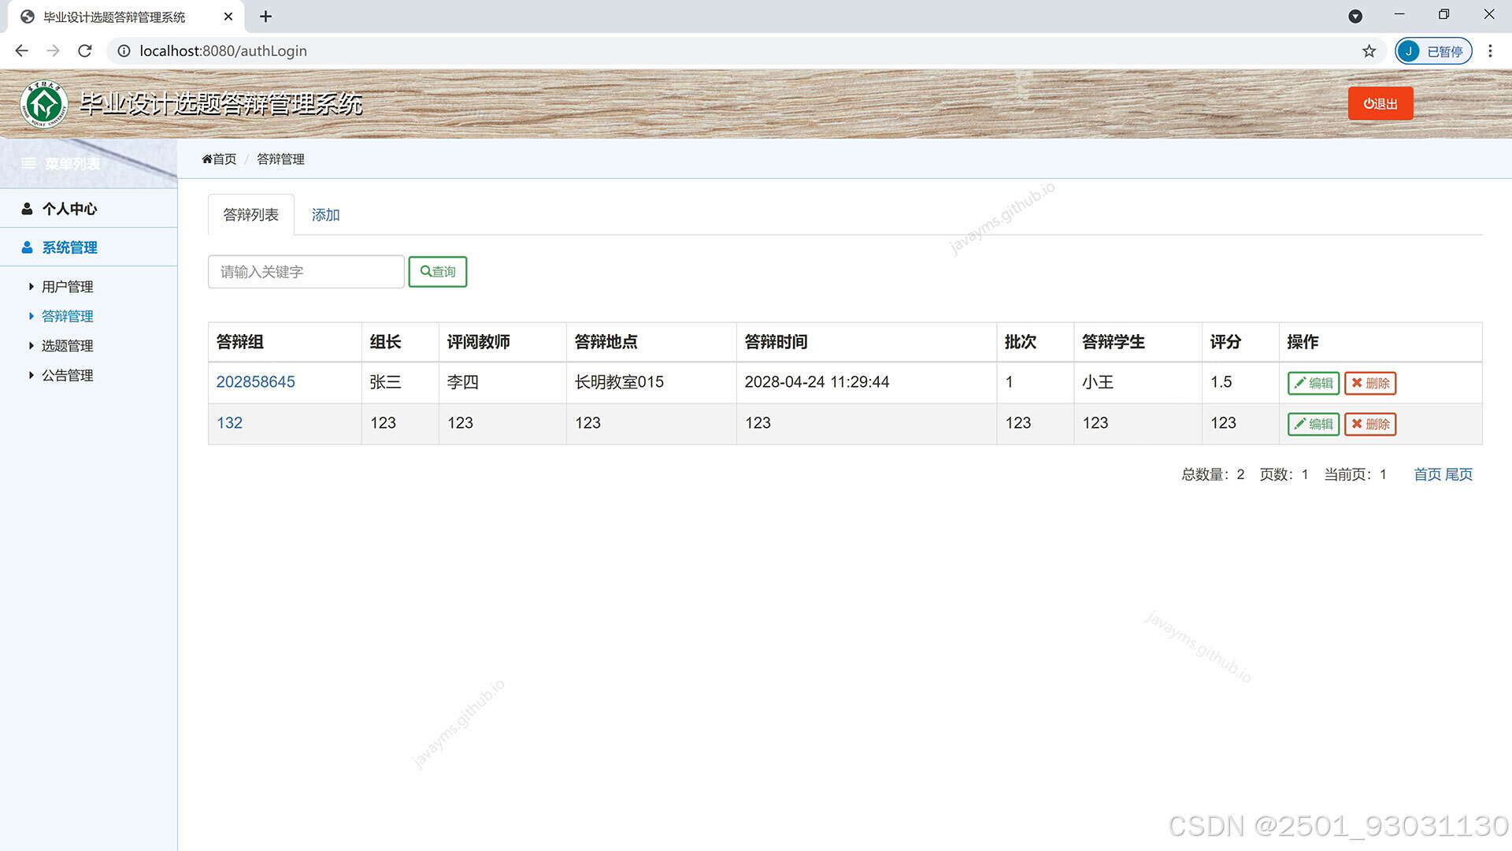Click the browser forward arrow
This screenshot has width=1512, height=851.
(x=53, y=51)
